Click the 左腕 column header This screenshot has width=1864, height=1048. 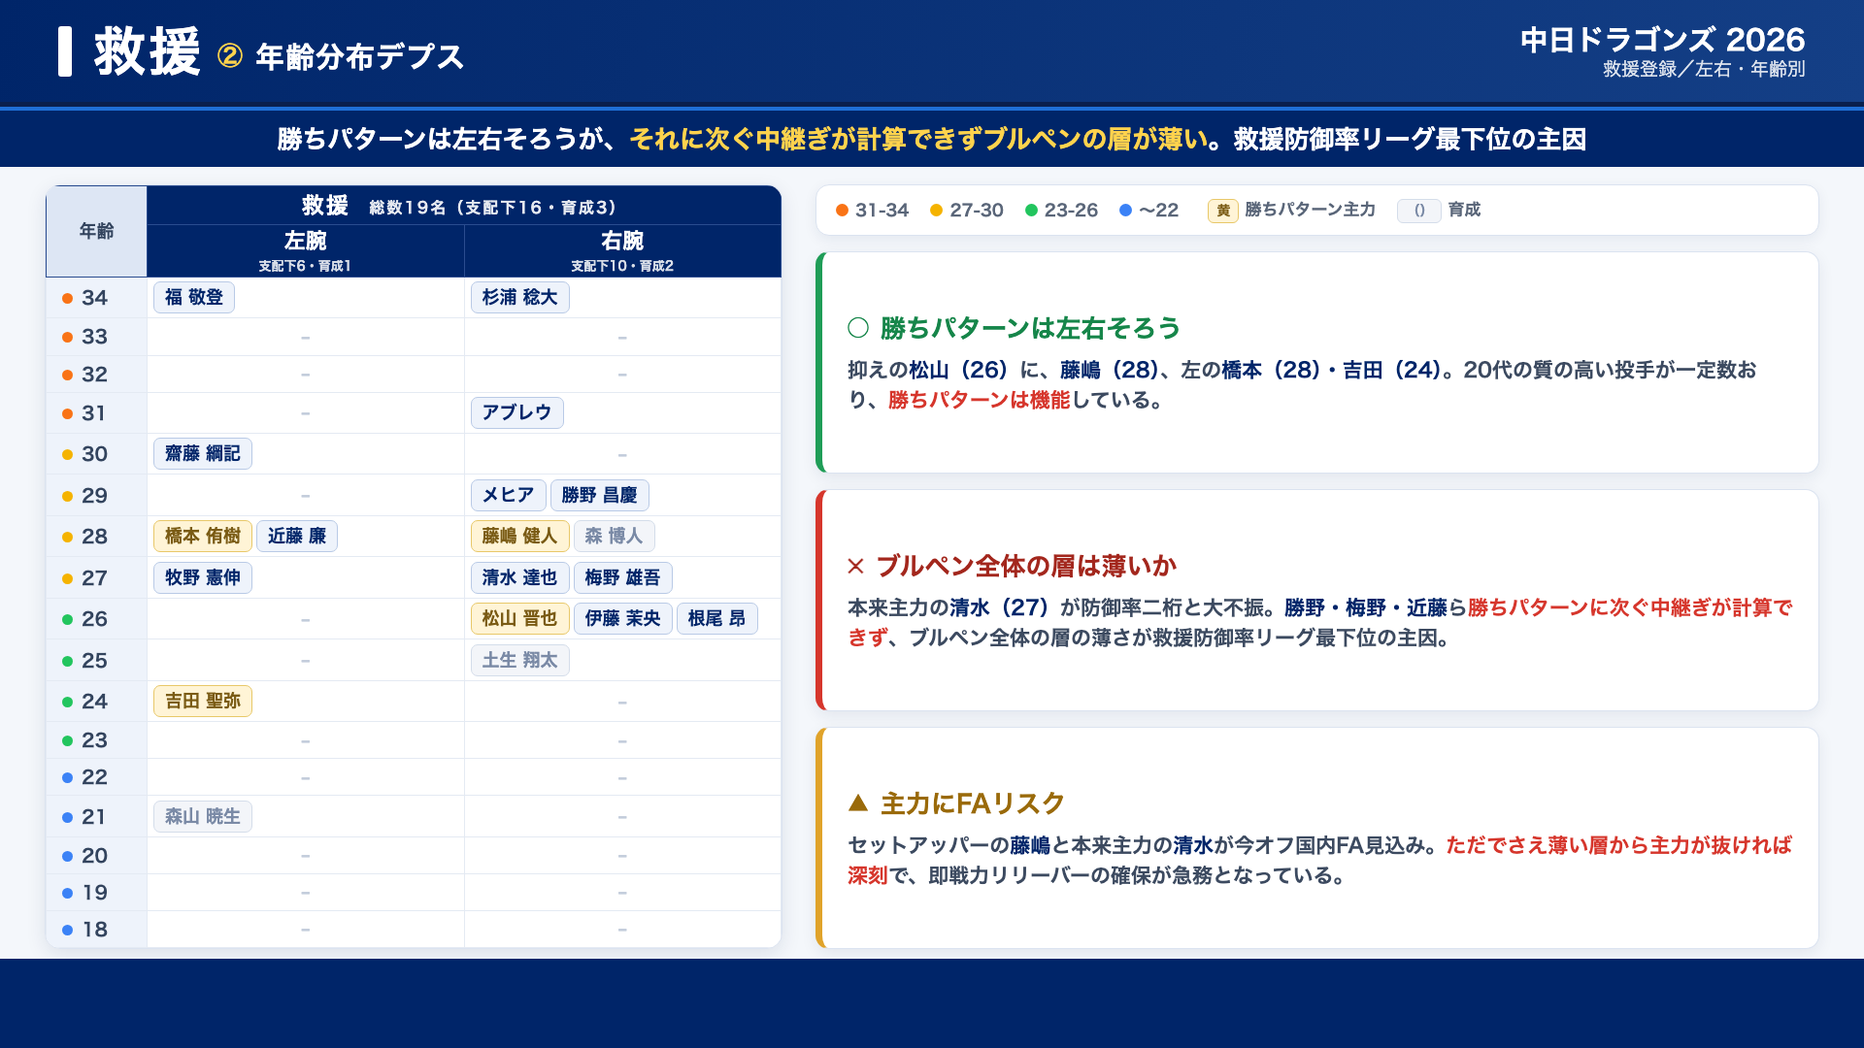pos(305,250)
